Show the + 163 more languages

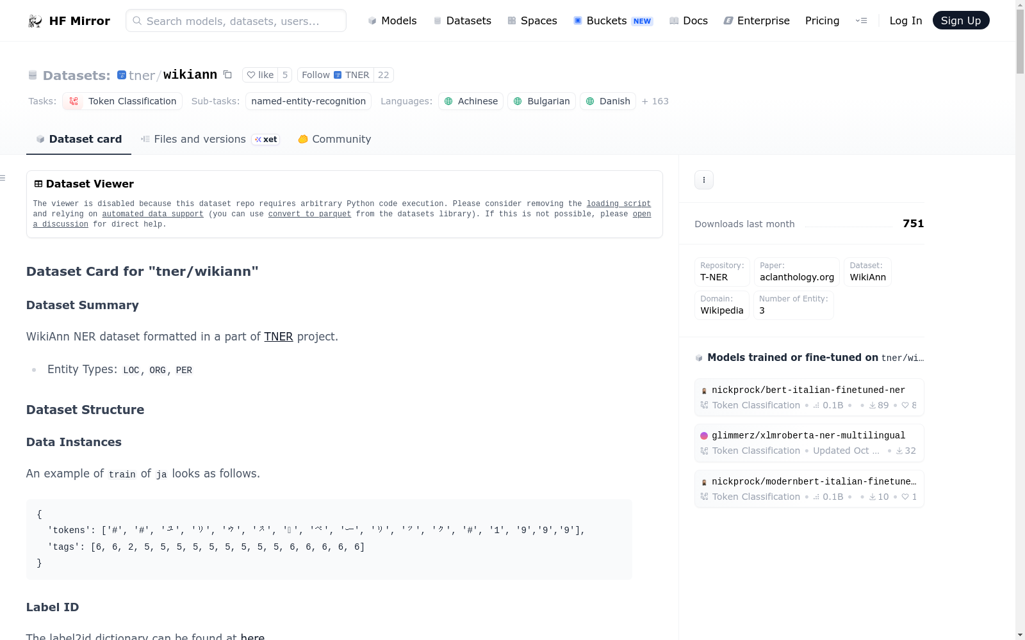(x=655, y=101)
